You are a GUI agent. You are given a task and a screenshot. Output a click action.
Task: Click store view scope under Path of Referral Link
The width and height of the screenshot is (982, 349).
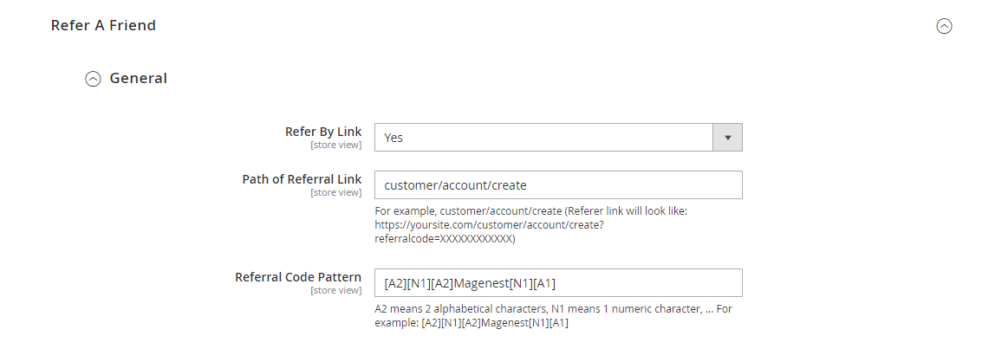click(x=335, y=192)
